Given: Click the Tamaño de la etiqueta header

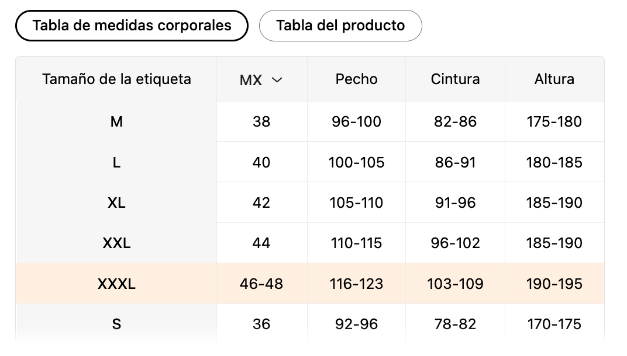Looking at the screenshot, I should coord(116,79).
